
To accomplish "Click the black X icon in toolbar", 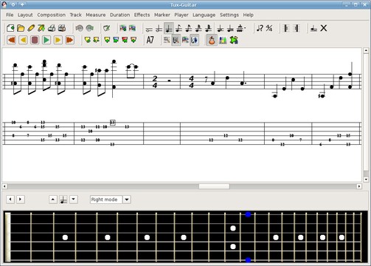I will coord(324,28).
